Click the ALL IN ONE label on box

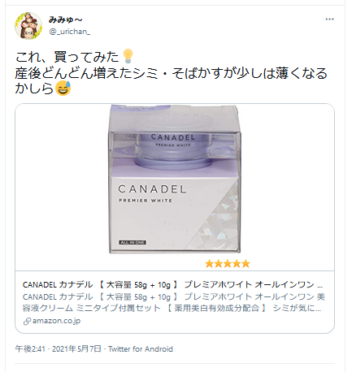coord(133,242)
